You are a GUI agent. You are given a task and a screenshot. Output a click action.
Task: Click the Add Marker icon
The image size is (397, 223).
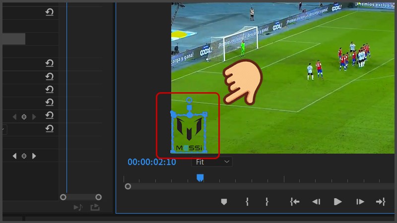224,202
